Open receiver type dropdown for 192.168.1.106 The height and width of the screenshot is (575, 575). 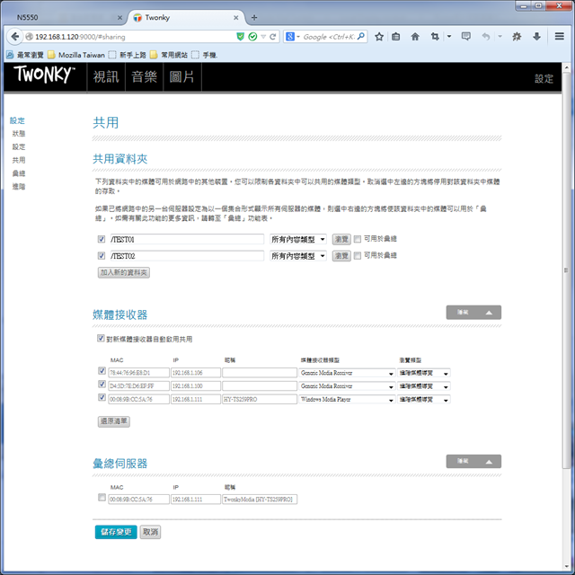(x=347, y=373)
